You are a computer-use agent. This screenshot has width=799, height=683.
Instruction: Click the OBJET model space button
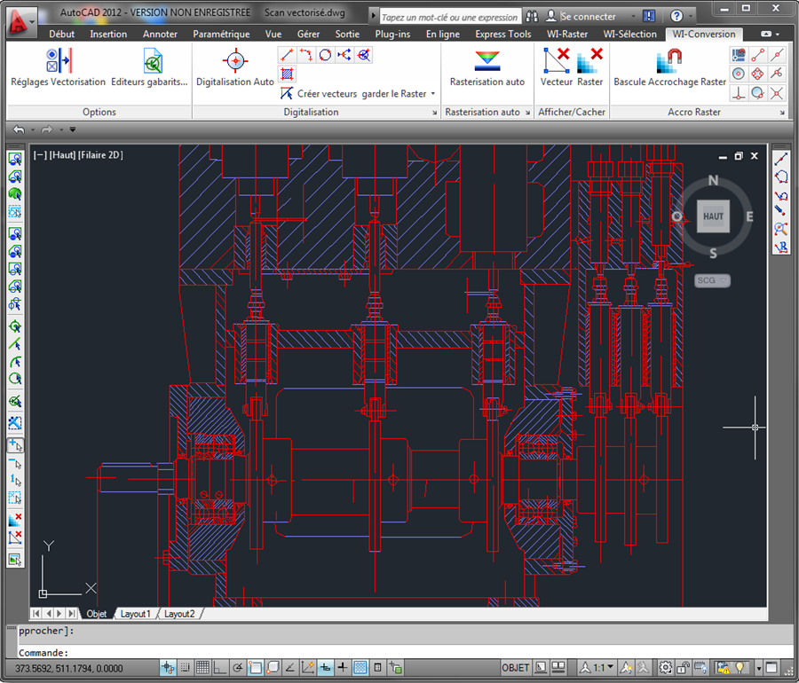pos(516,667)
